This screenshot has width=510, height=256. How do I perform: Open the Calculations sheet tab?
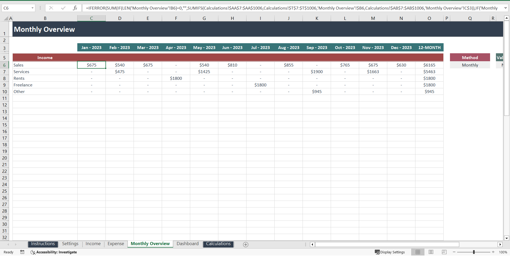218,244
